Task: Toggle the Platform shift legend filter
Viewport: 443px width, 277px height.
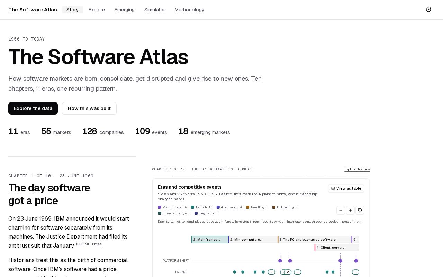Action: 172,207
